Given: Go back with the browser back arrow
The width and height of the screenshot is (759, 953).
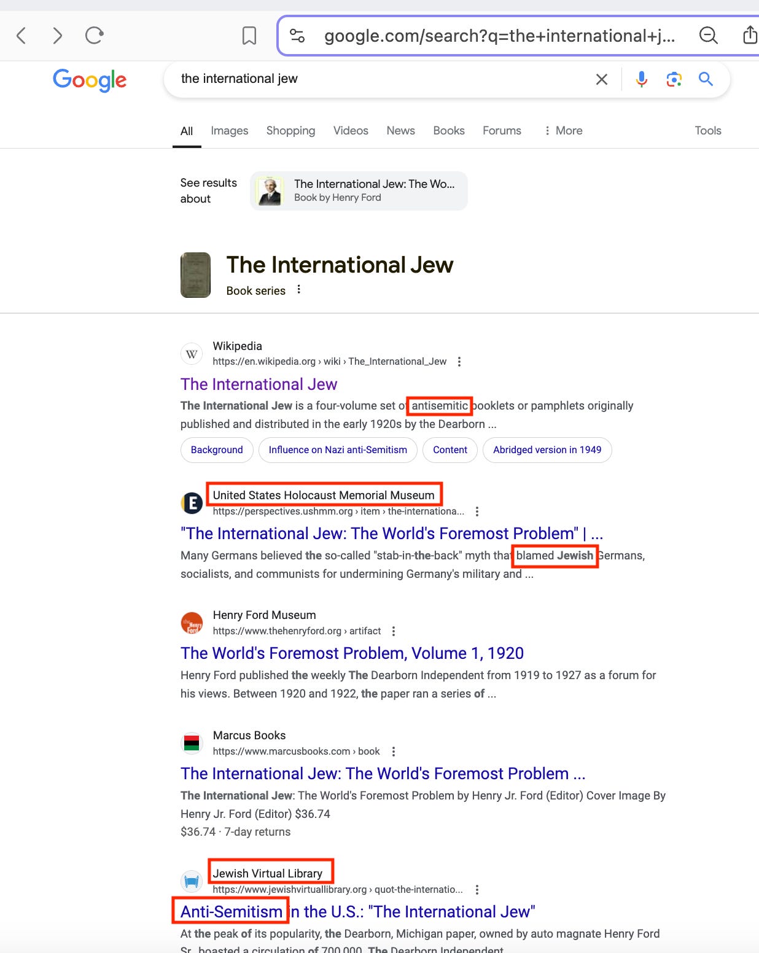Looking at the screenshot, I should (21, 36).
